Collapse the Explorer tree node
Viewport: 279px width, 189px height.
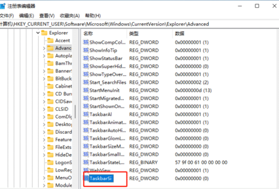pos(38,33)
